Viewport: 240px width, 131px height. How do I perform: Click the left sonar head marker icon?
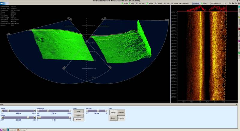(x=69, y=19)
